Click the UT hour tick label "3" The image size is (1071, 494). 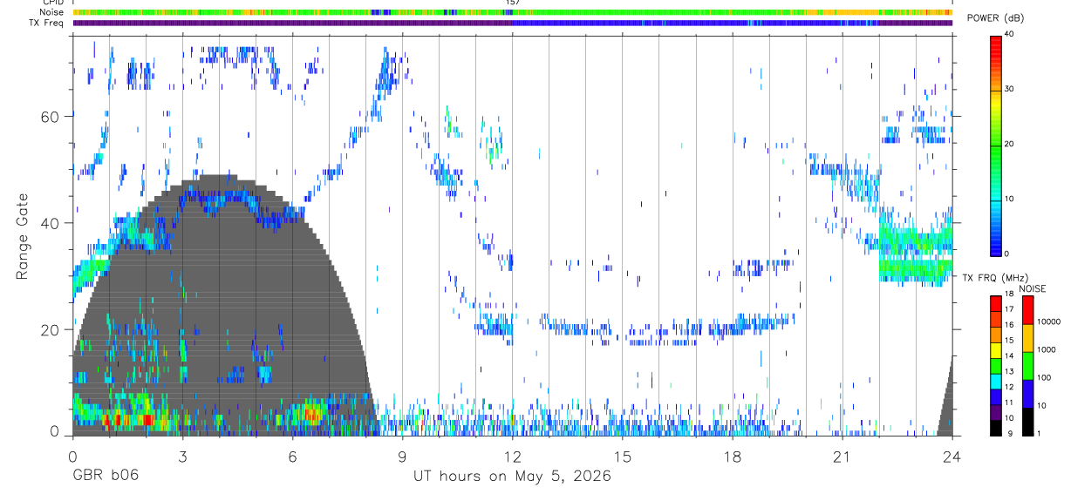[182, 457]
